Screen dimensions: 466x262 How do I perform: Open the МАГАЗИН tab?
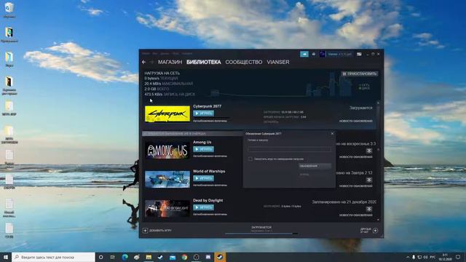click(170, 62)
